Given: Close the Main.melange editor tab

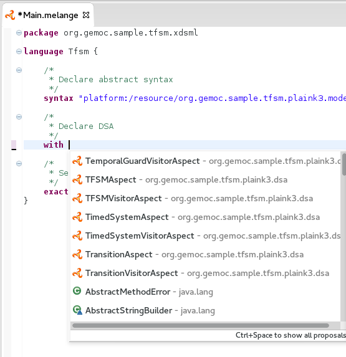Looking at the screenshot, I should point(86,15).
